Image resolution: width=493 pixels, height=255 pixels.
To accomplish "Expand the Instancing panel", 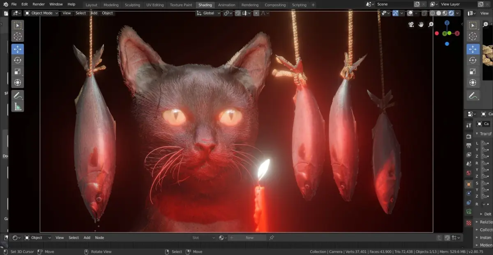I will (x=484, y=238).
